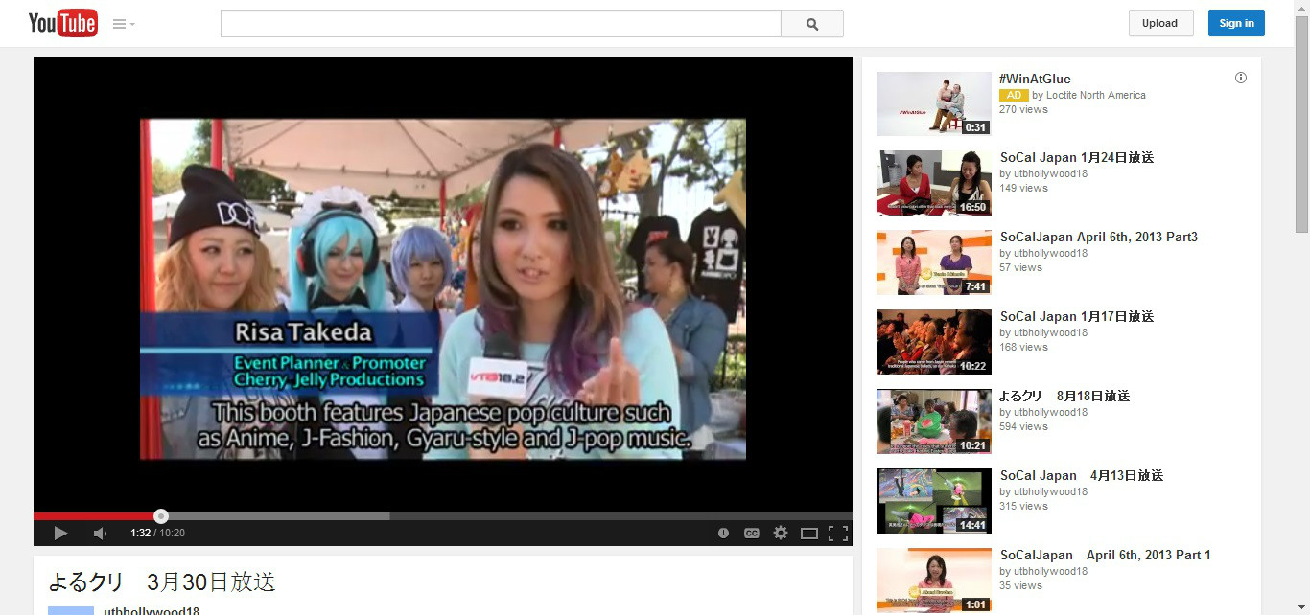
Task: Open SoCalJapan April 6th Part 1 thumbnail
Action: 934,581
